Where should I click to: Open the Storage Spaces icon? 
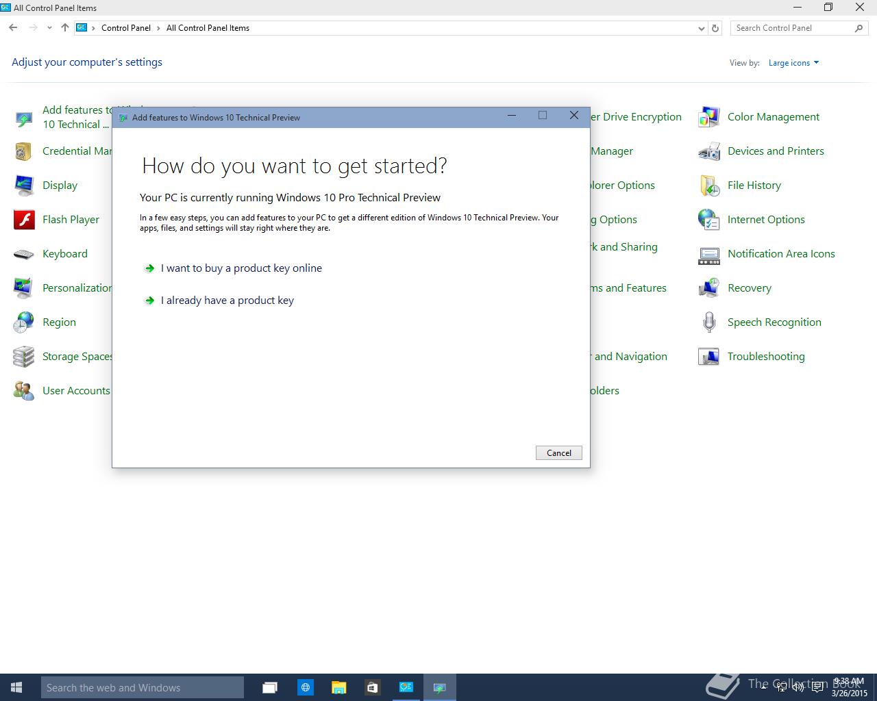click(x=23, y=357)
